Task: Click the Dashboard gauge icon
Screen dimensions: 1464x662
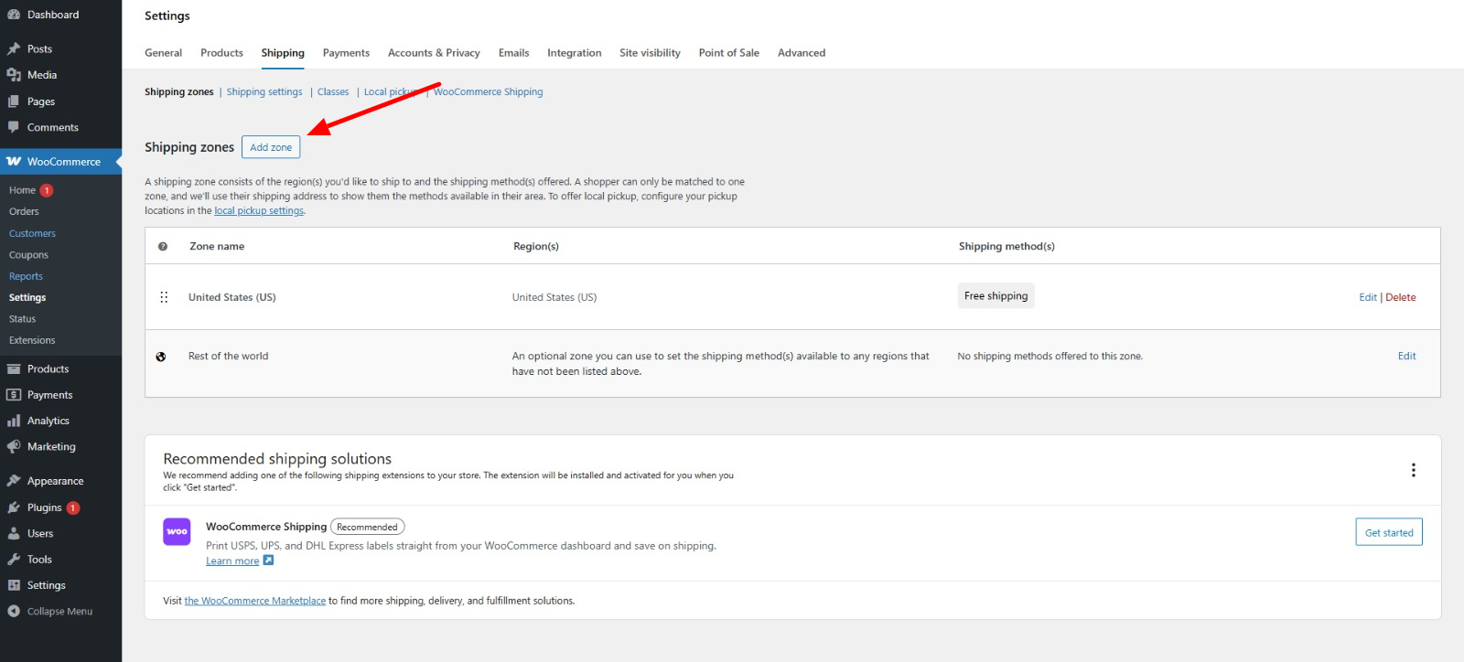Action: (x=14, y=15)
